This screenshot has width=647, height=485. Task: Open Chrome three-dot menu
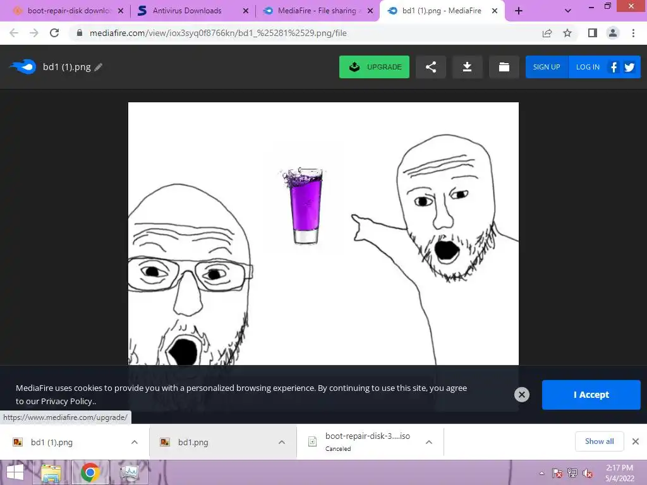pos(633,33)
